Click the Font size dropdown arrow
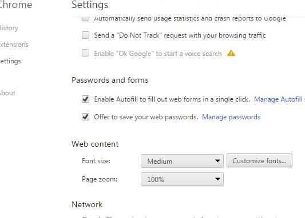The image size is (305, 218). coord(217,161)
